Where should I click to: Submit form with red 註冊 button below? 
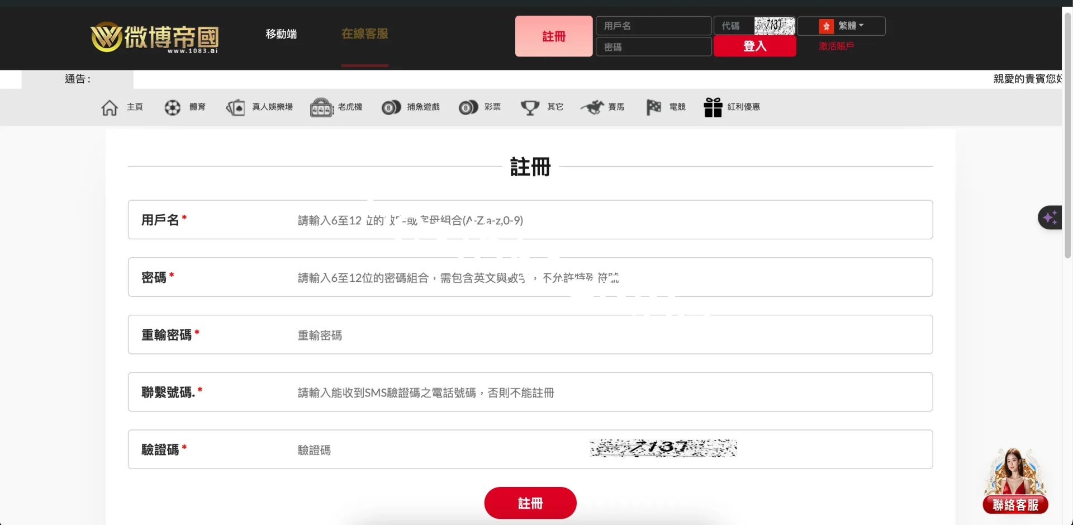tap(530, 503)
